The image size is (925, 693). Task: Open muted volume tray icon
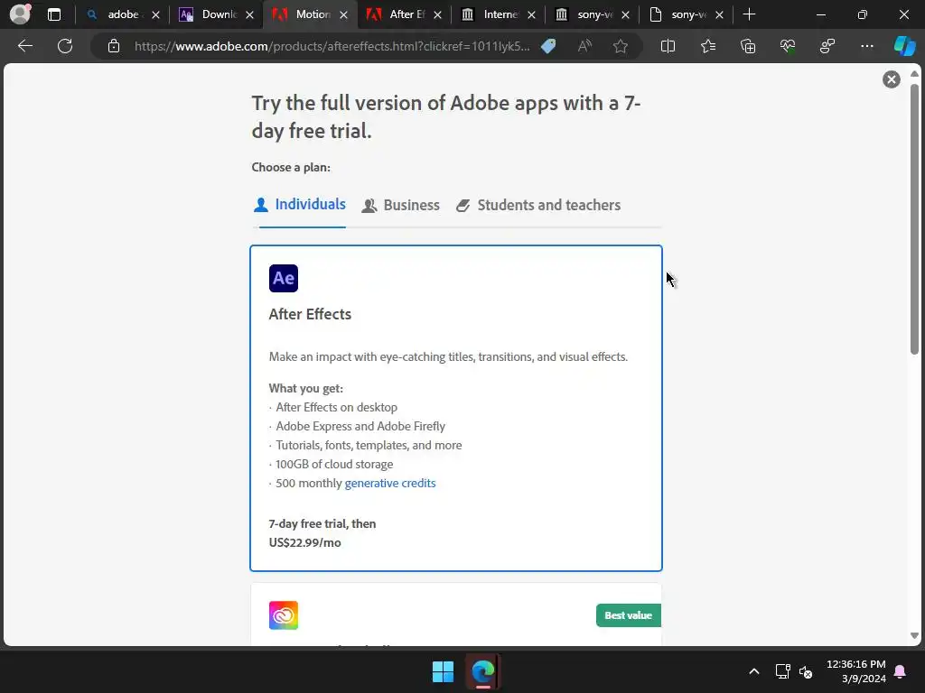[x=806, y=671]
